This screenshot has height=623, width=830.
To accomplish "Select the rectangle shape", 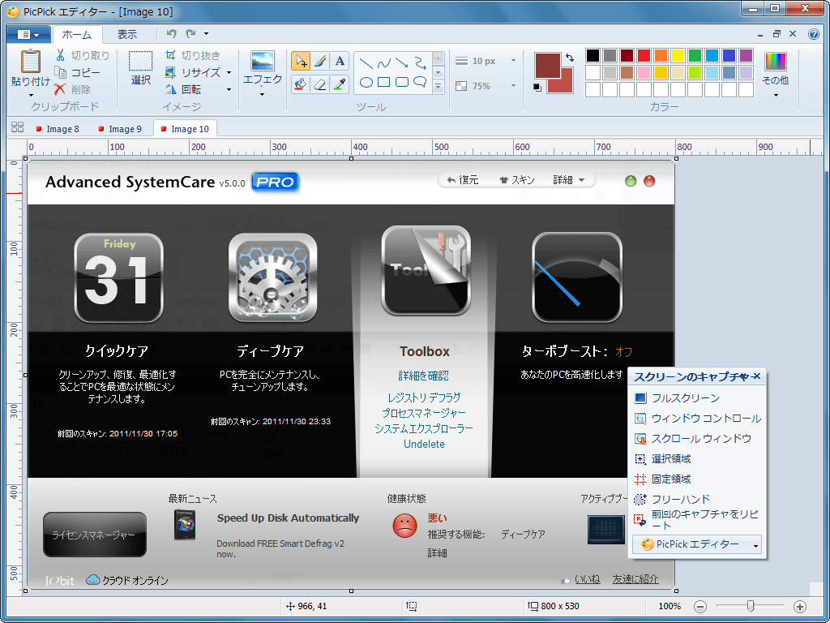I will click(383, 83).
